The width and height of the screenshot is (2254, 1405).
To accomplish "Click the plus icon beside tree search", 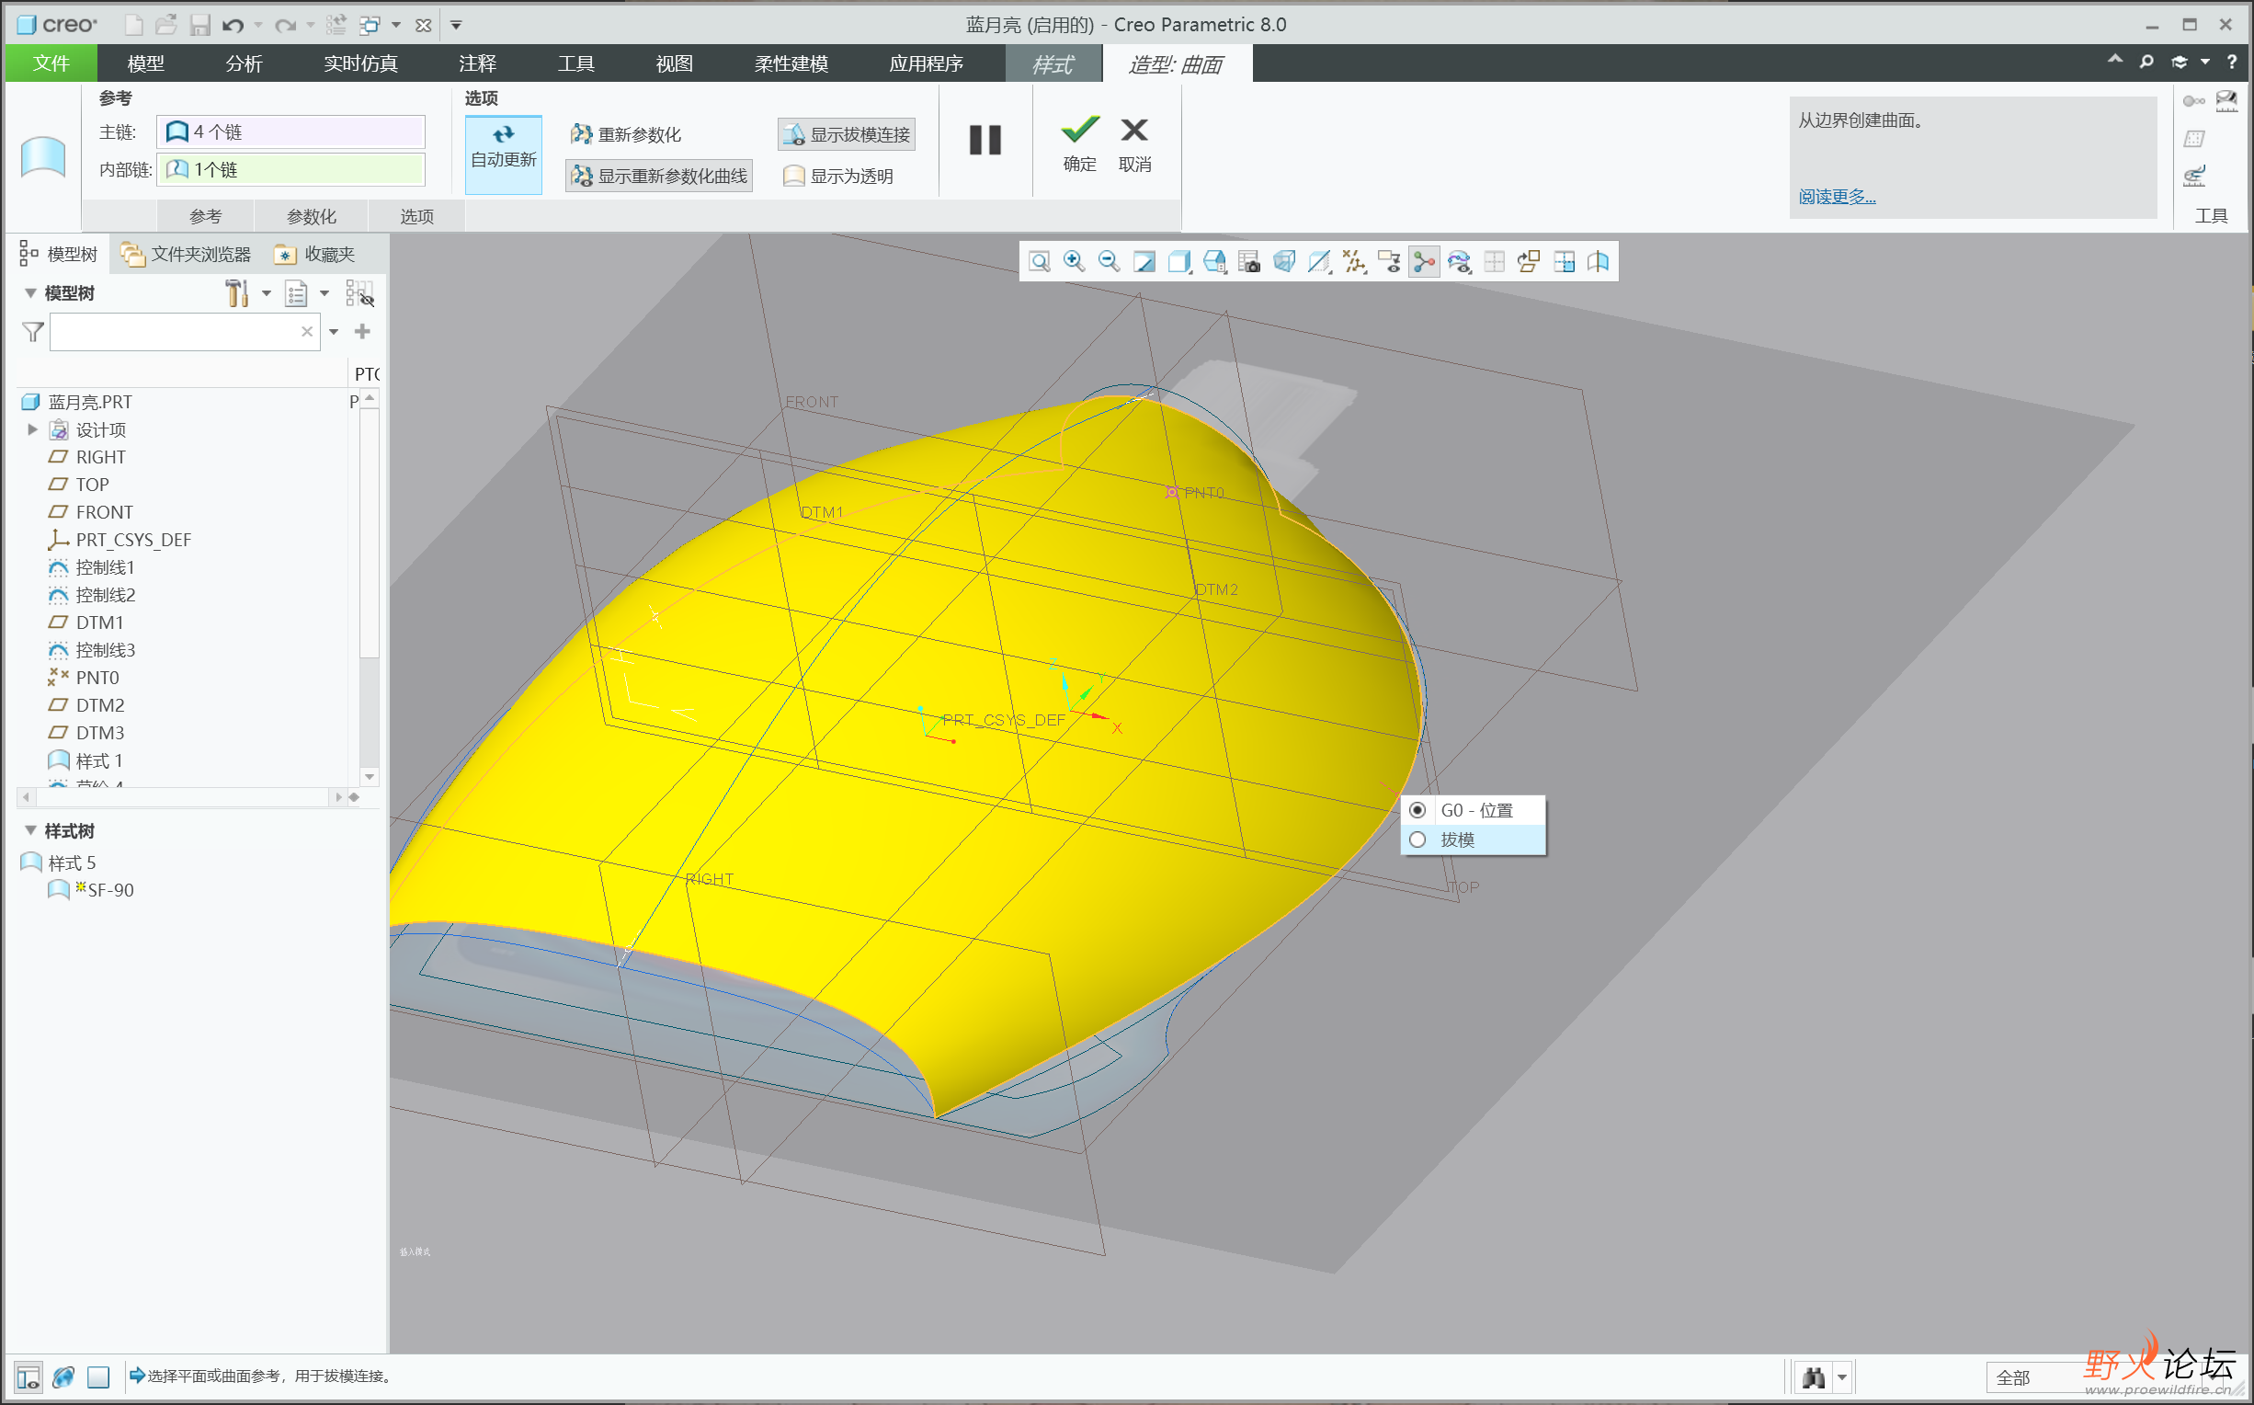I will (x=362, y=332).
